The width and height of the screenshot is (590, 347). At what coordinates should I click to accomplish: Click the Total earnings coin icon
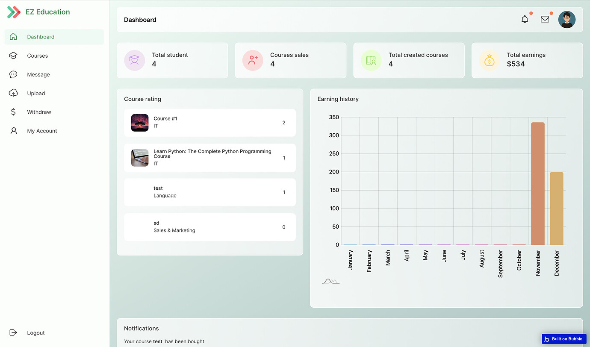point(489,60)
